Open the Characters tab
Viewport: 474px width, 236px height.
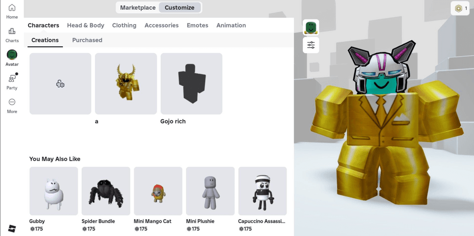click(x=44, y=25)
